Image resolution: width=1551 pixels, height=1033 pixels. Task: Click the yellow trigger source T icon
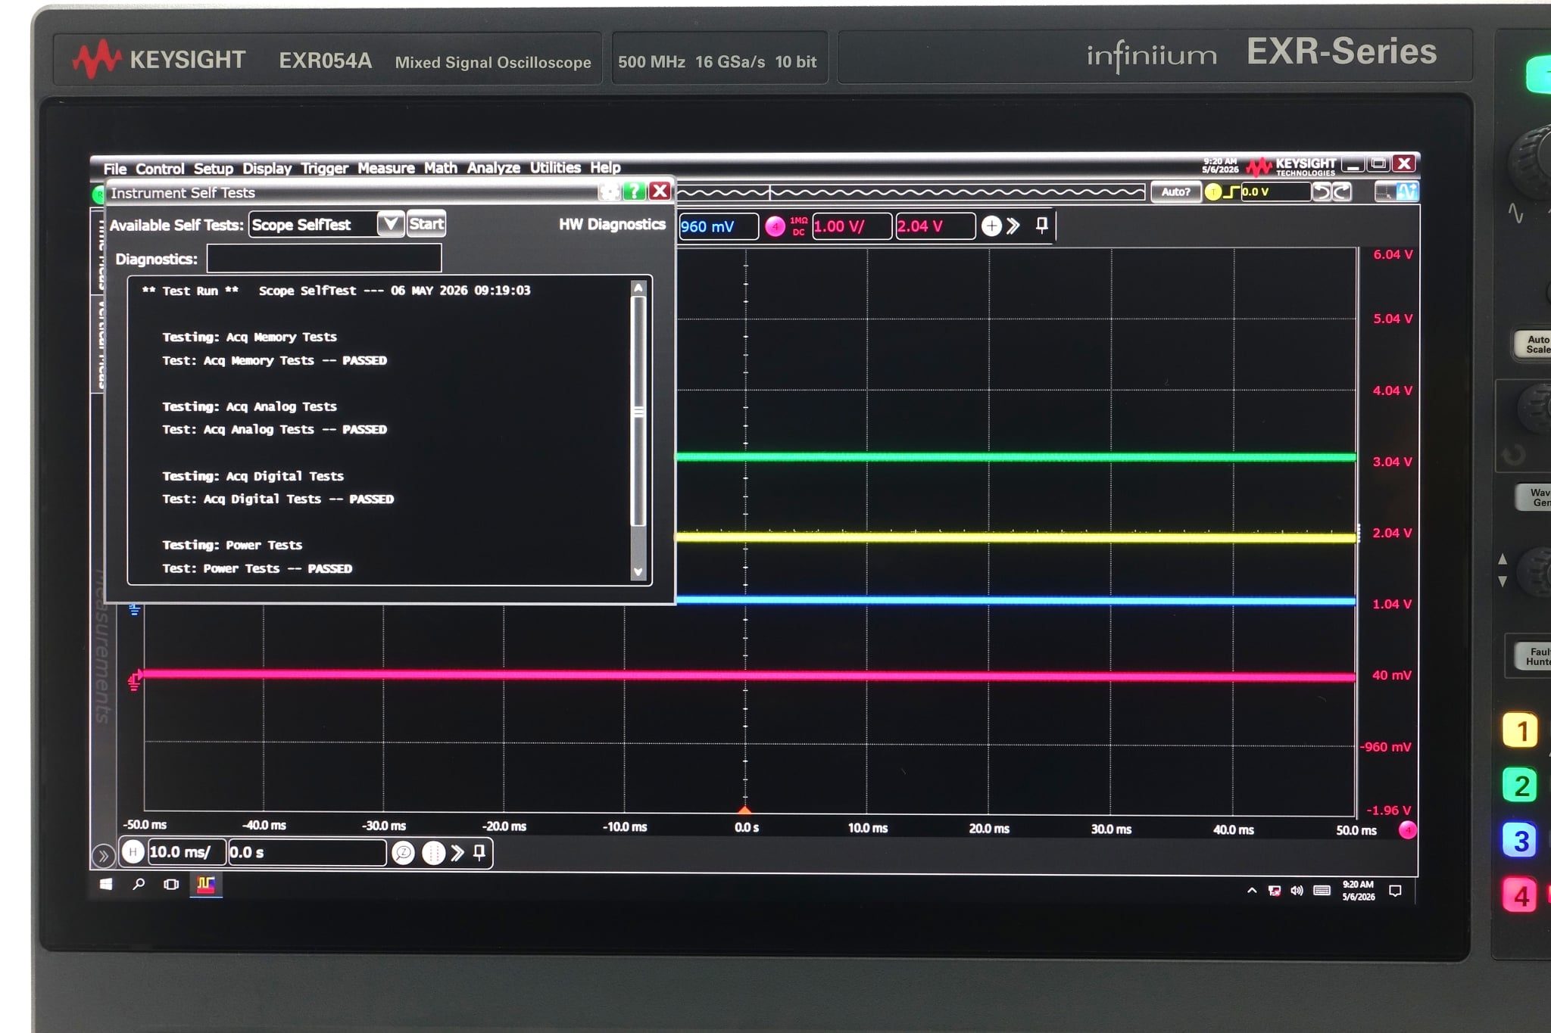point(1212,192)
